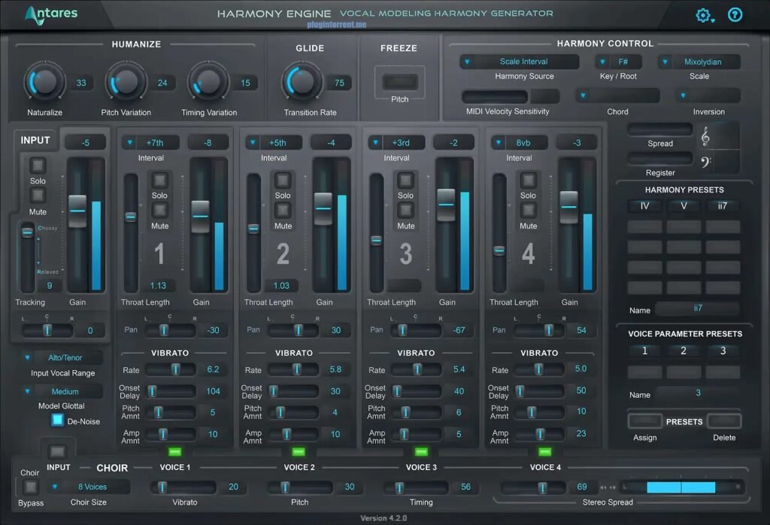Open the Inversion dropdown
Screen dimensions: 770x525
click(708, 96)
